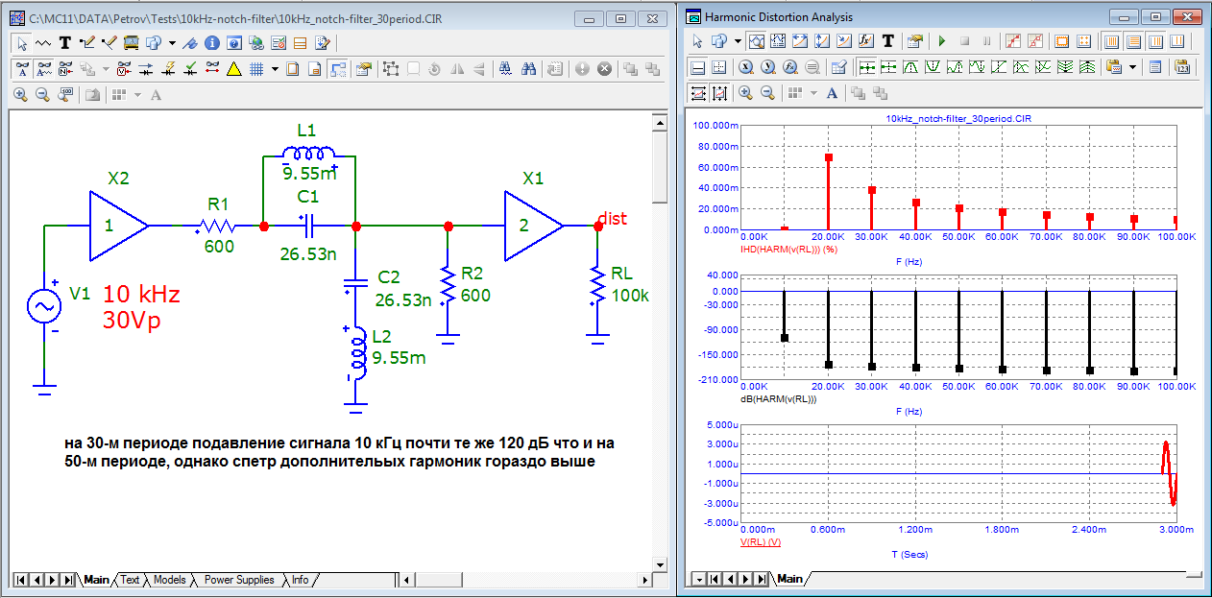This screenshot has height=598, width=1212.
Task: Expand clipboard dropdown in analysis toolbar
Action: [1132, 67]
